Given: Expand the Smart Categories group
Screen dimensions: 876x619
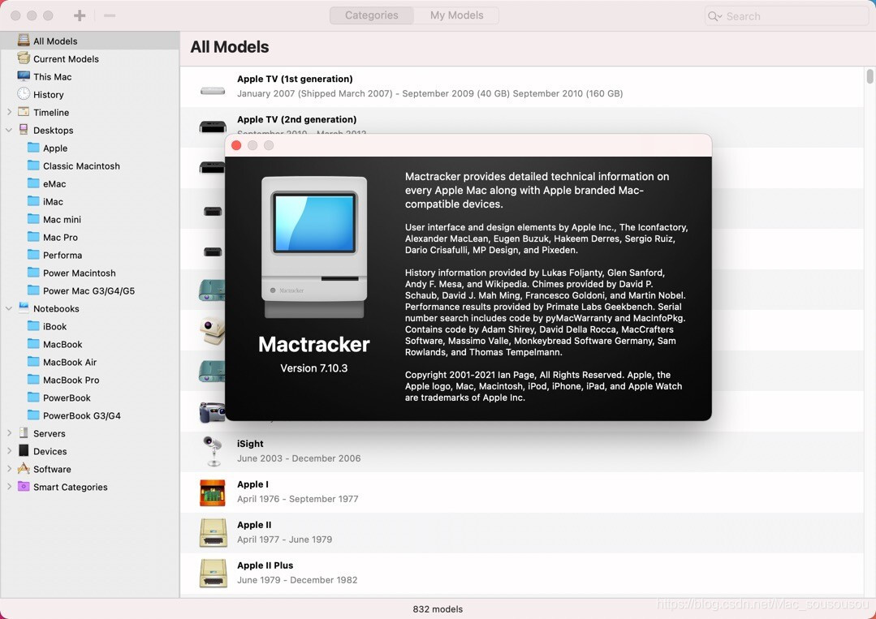Looking at the screenshot, I should pos(9,486).
